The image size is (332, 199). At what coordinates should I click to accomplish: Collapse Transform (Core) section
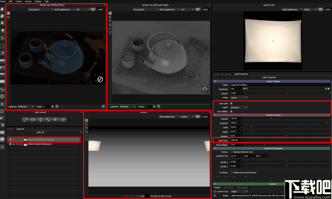[x=215, y=115]
